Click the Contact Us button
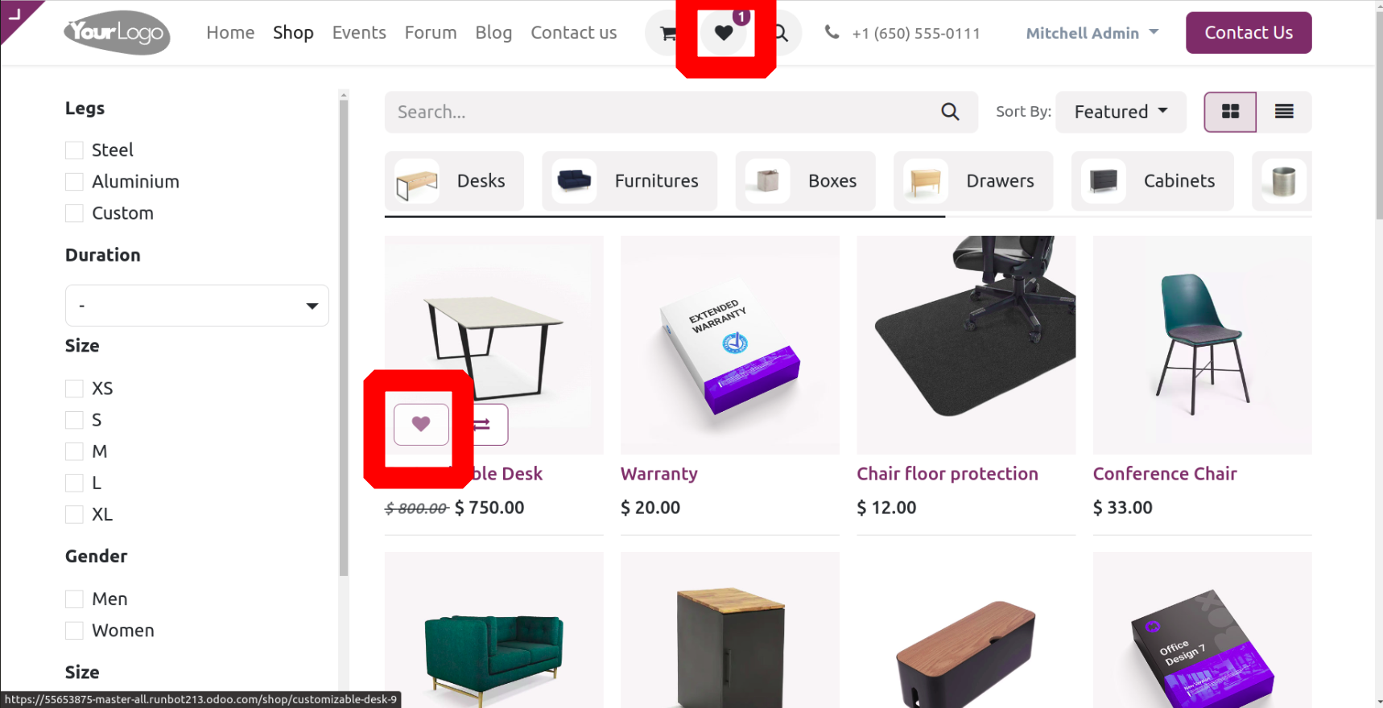Screen dimensions: 1383x708 coord(1249,33)
